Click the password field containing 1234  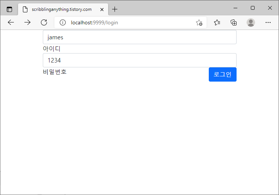coord(140,60)
